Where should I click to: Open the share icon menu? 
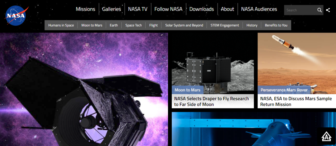pos(328,10)
